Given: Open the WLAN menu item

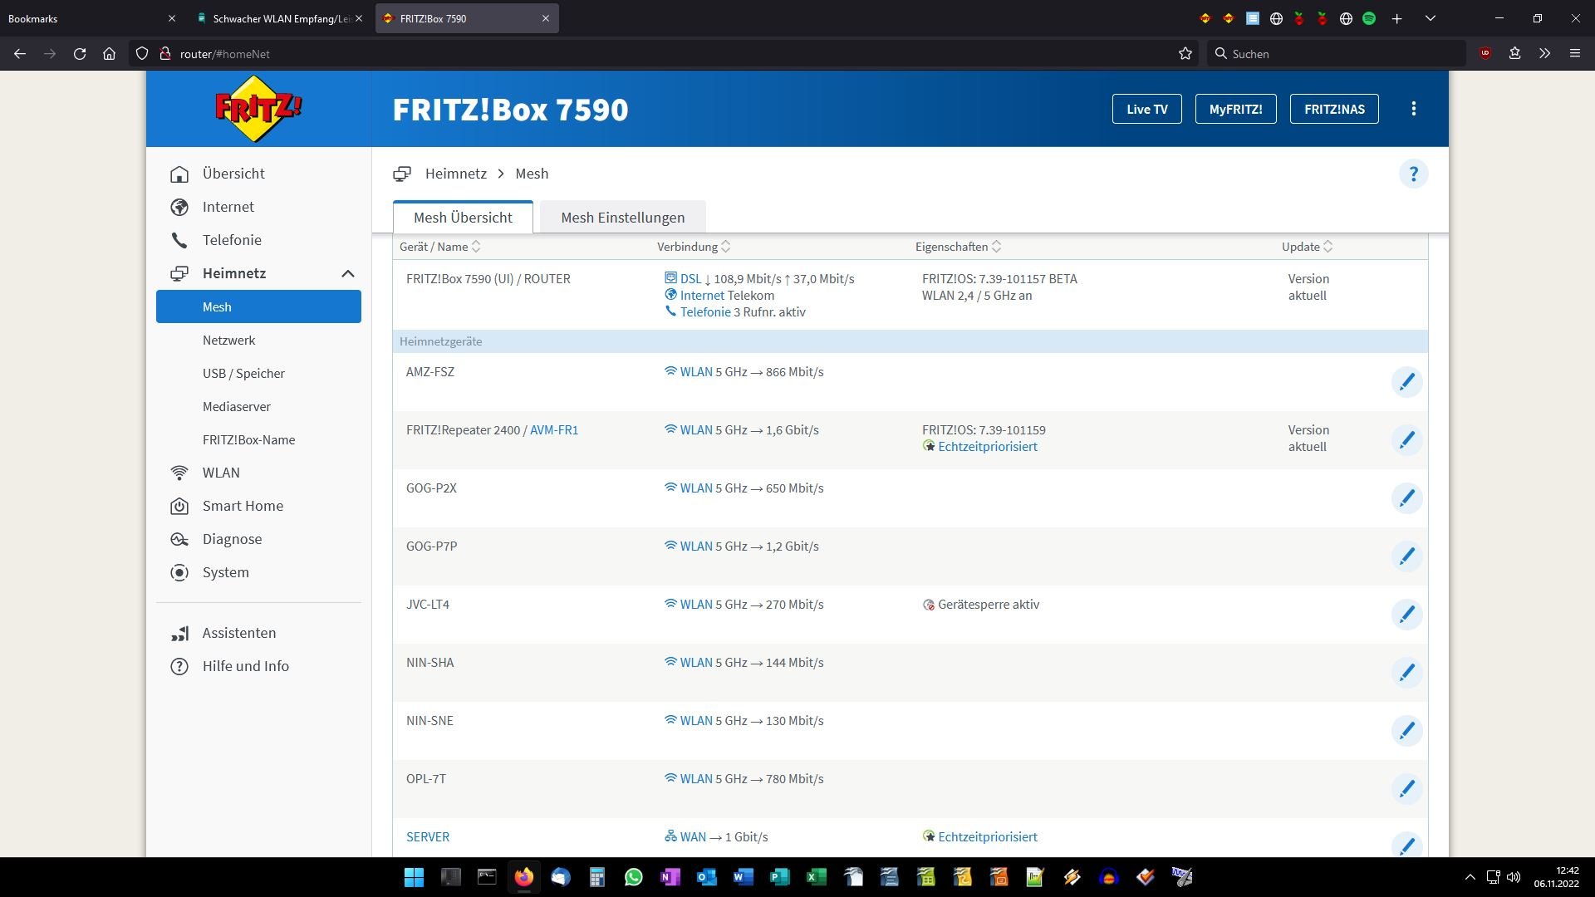Looking at the screenshot, I should (x=221, y=473).
